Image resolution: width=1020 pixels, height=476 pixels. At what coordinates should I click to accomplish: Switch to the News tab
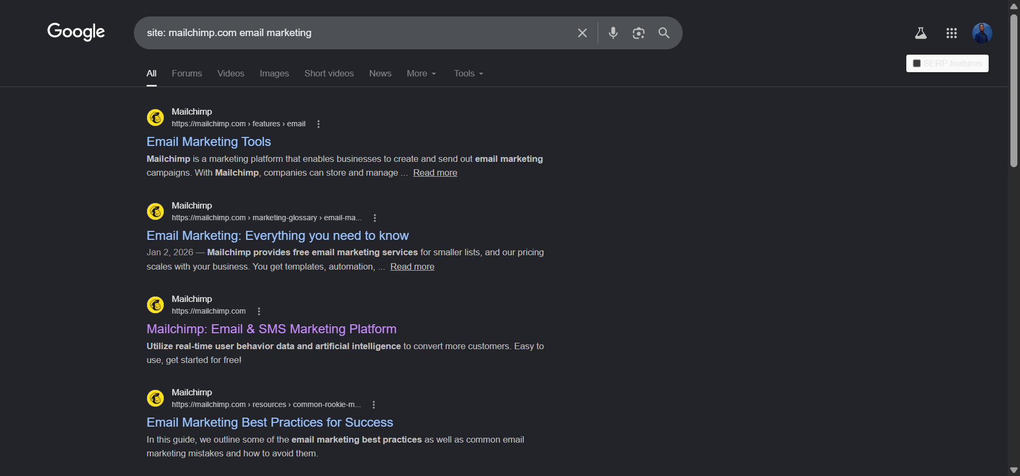pos(380,74)
